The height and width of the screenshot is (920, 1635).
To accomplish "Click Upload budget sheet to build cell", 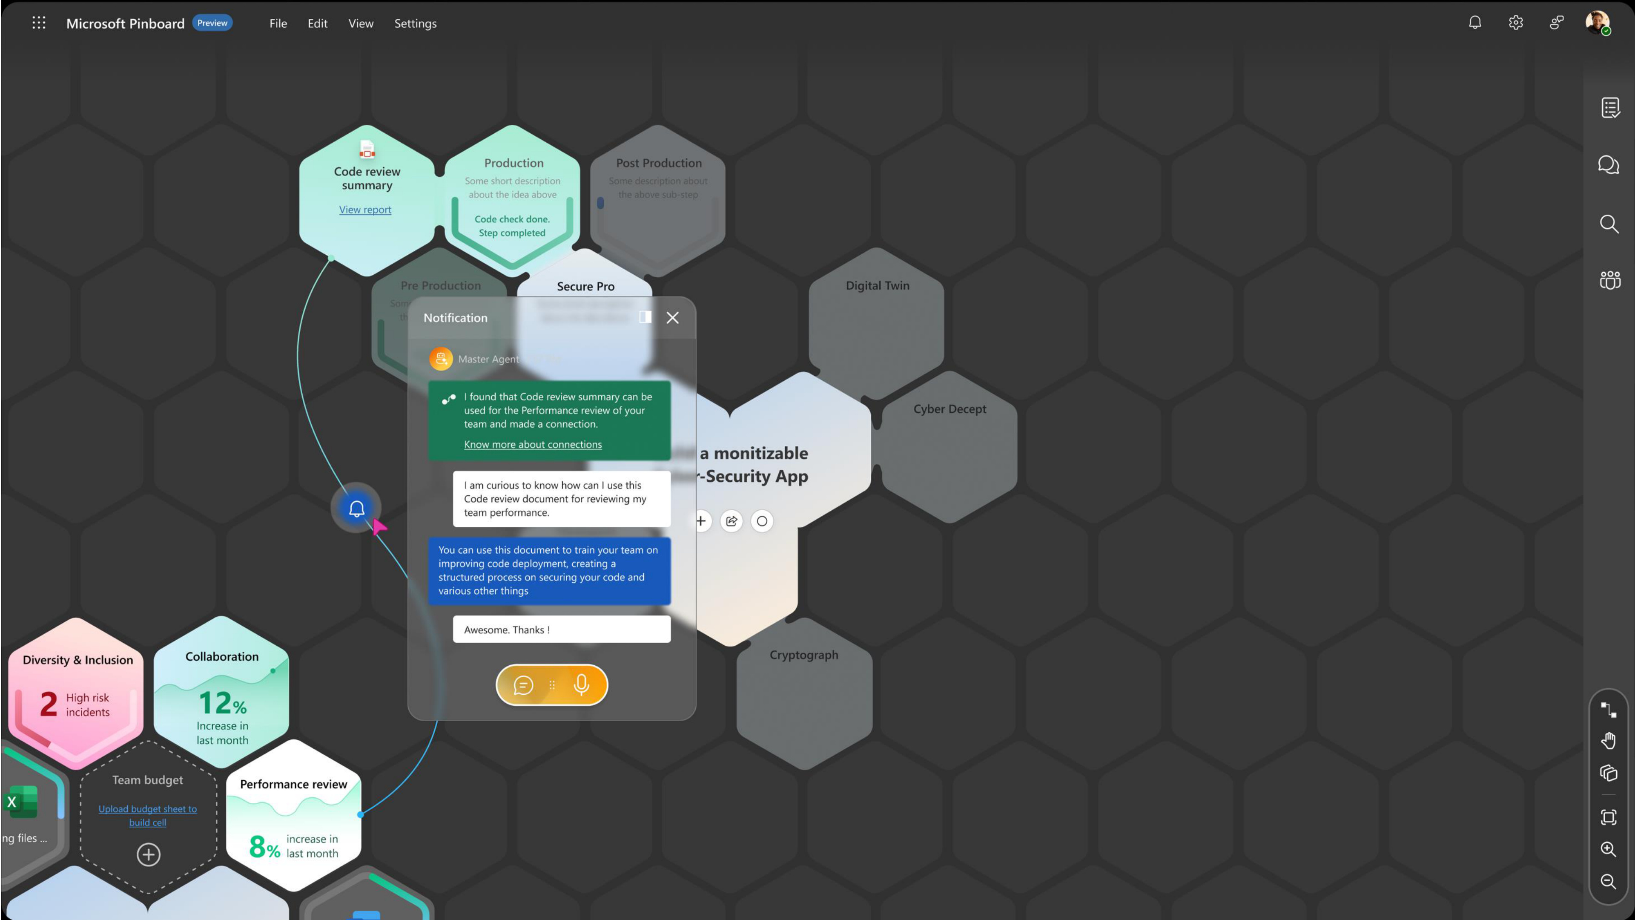I will click(x=148, y=815).
